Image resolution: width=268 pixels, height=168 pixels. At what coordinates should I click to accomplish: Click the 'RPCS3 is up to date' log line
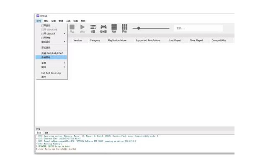click(x=53, y=147)
